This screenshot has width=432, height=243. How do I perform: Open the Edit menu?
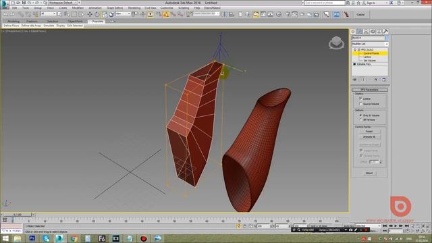point(15,8)
